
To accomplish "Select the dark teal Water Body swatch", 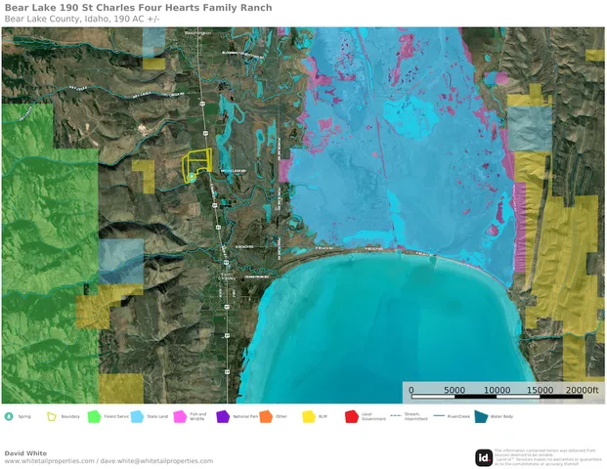I will [481, 417].
